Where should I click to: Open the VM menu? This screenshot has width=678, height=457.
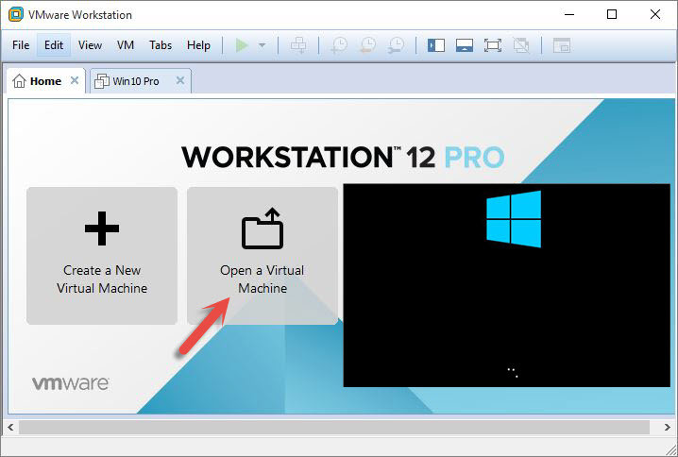pos(126,45)
